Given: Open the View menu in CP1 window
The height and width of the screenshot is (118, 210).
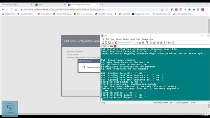Looking at the screenshot, I should (112, 39).
